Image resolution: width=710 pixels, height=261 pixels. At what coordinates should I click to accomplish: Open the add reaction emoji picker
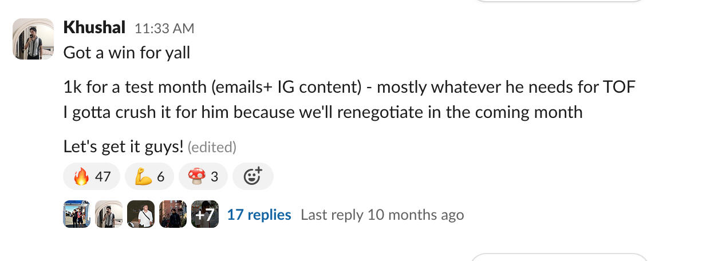253,177
